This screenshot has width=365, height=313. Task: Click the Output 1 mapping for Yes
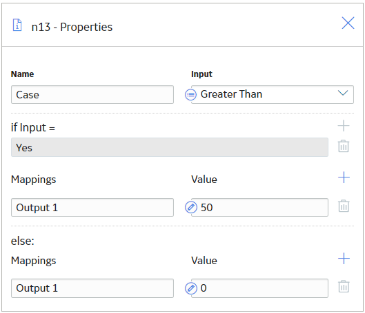(92, 208)
